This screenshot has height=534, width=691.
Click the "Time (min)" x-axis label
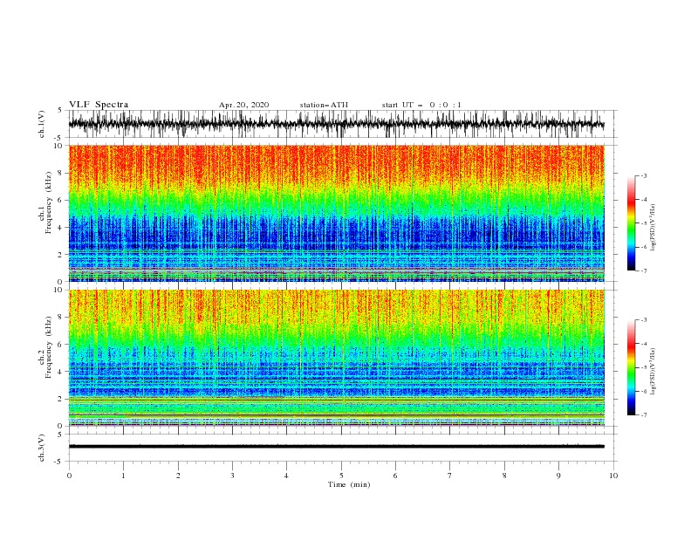349,484
